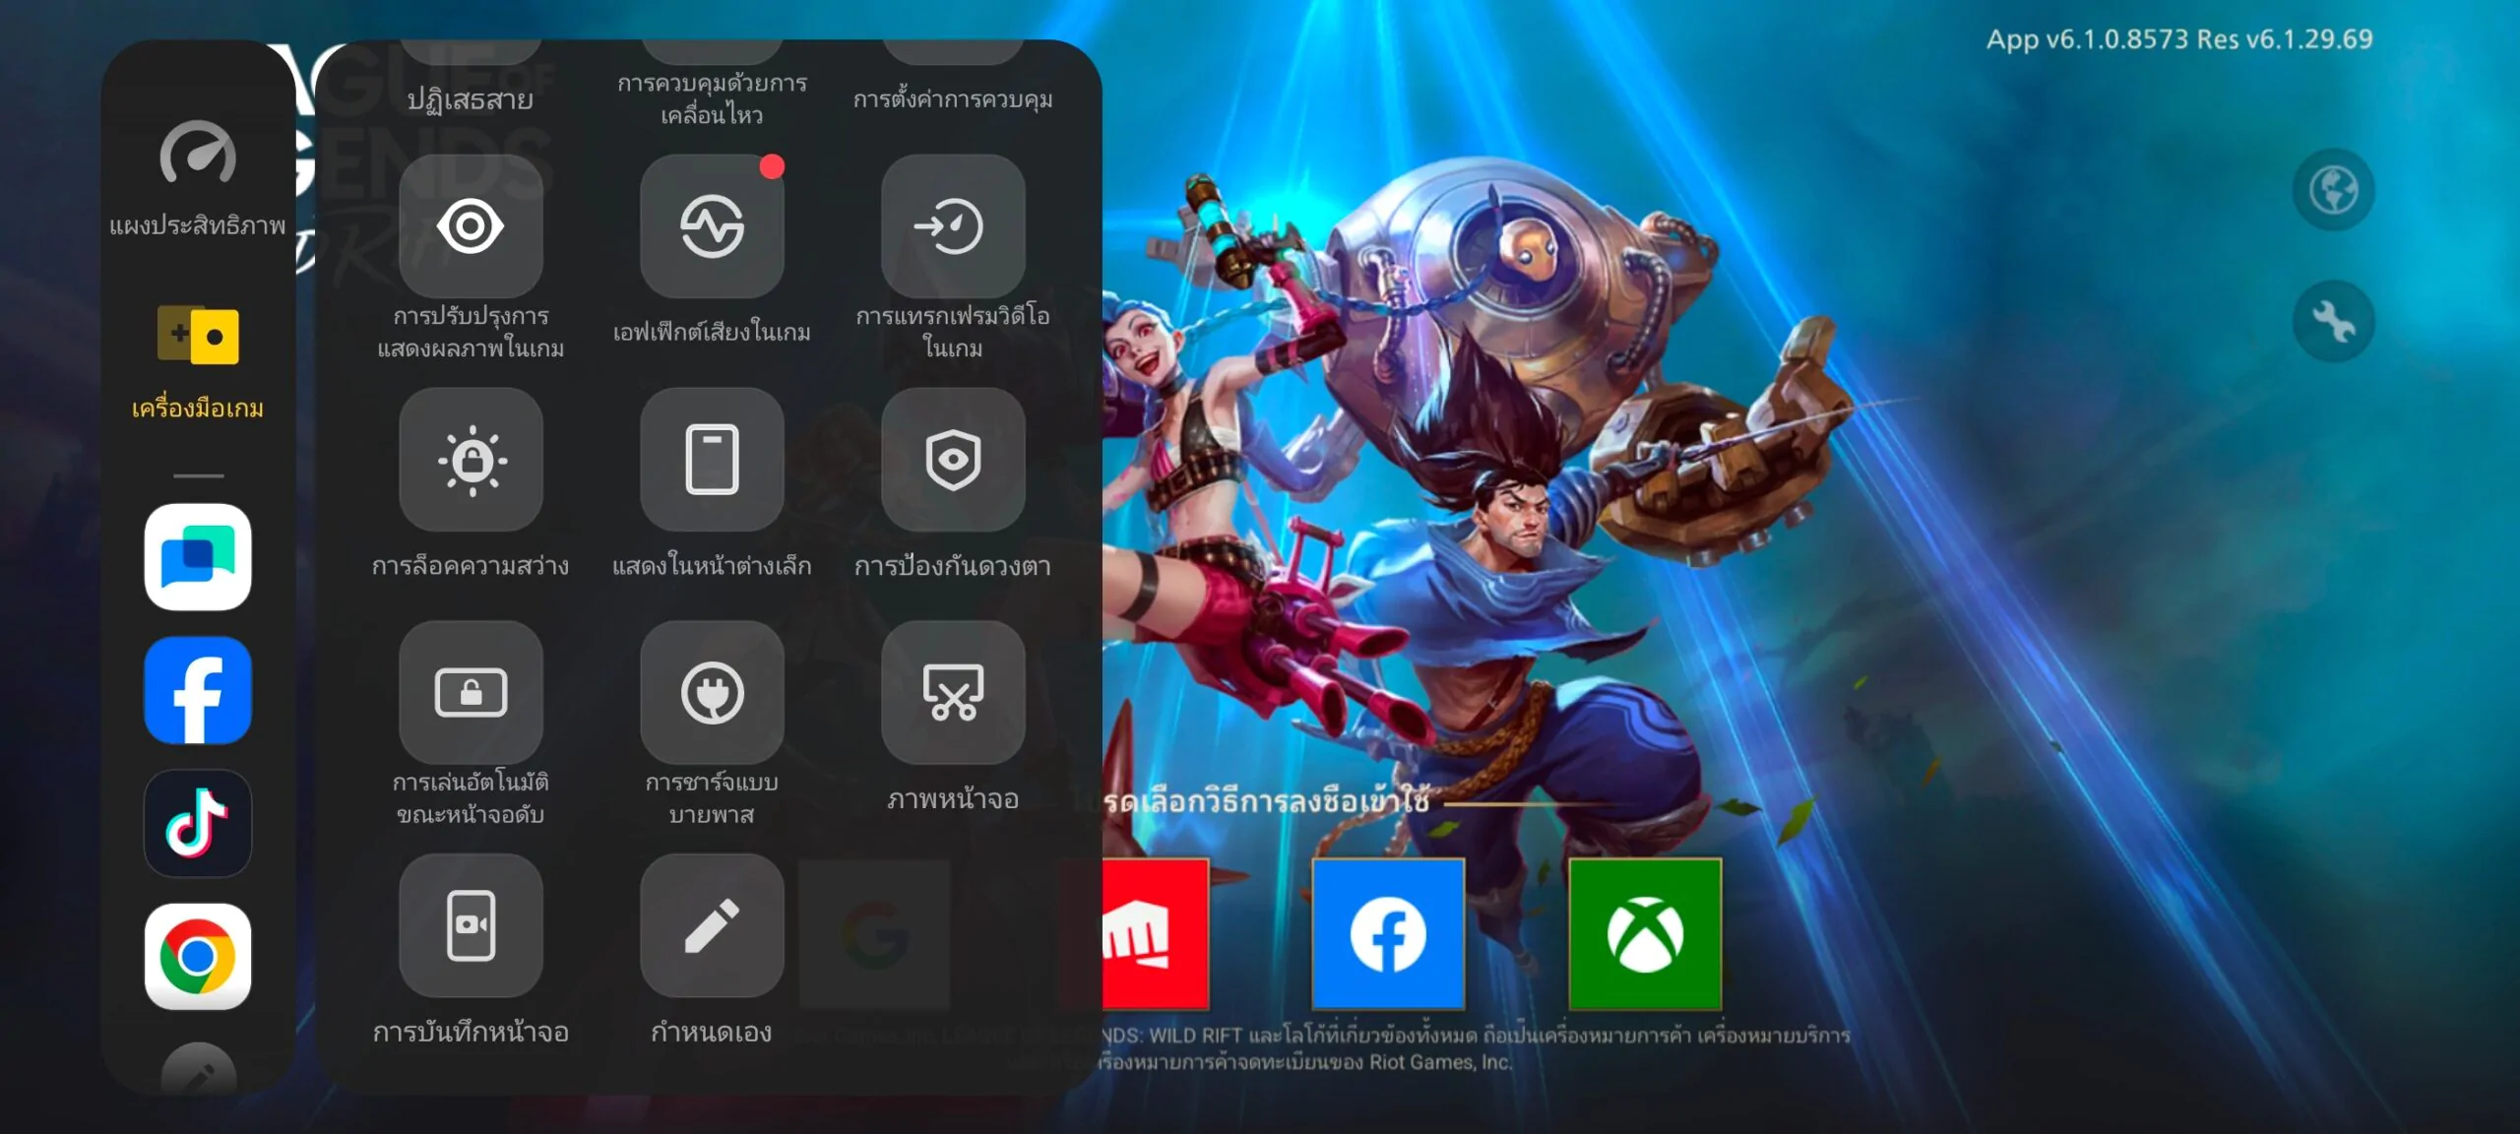Toggle video frame insertion (การแทรกเฟรมวิดีโอในเกม)
This screenshot has height=1134, width=2520.
click(x=953, y=226)
